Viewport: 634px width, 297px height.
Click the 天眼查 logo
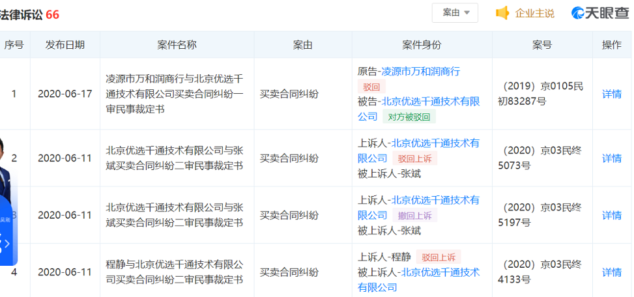pyautogui.click(x=599, y=13)
